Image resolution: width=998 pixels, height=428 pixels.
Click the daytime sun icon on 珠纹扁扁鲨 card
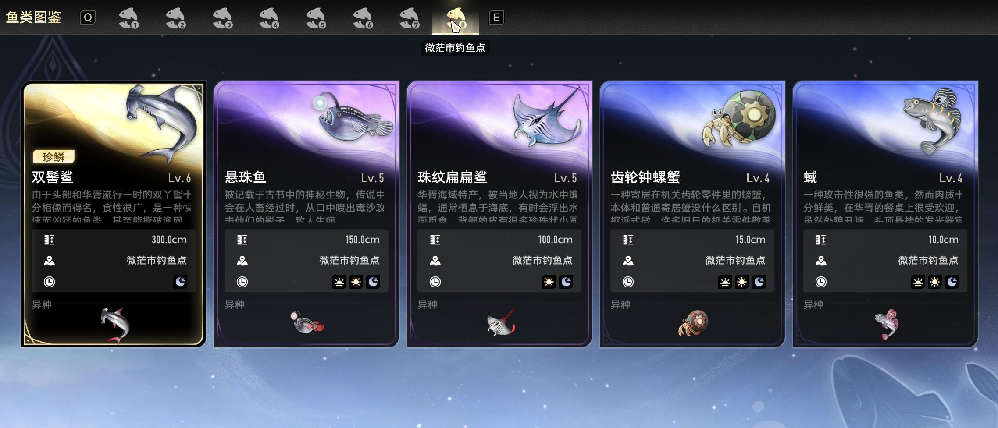click(549, 282)
